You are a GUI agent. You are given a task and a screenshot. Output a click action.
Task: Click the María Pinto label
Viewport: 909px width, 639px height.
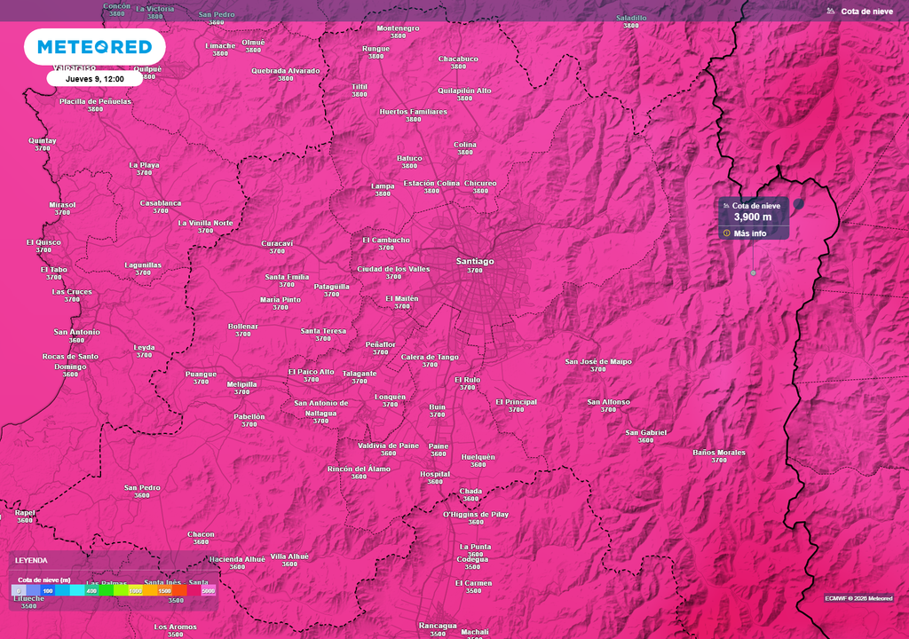pyautogui.click(x=281, y=300)
